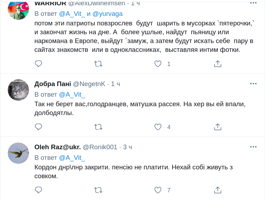This screenshot has width=265, height=199.
Task: Share Добра Пані's tweet
Action: point(218,127)
